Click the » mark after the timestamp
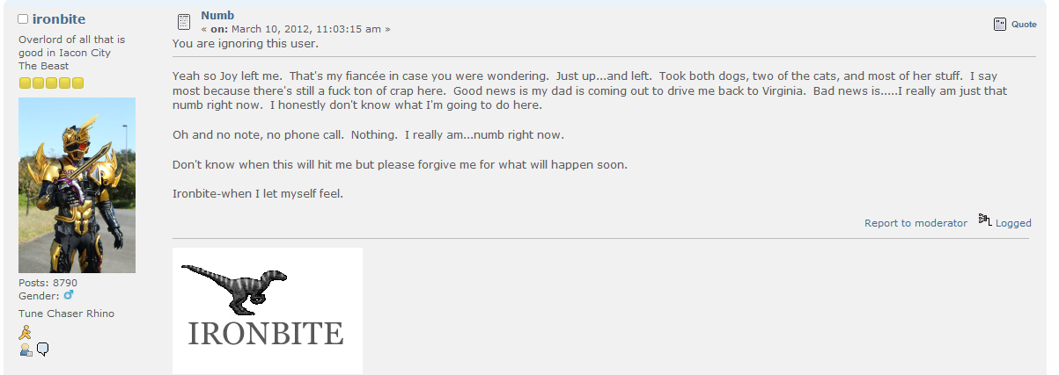This screenshot has height=375, width=1059. coord(387,29)
